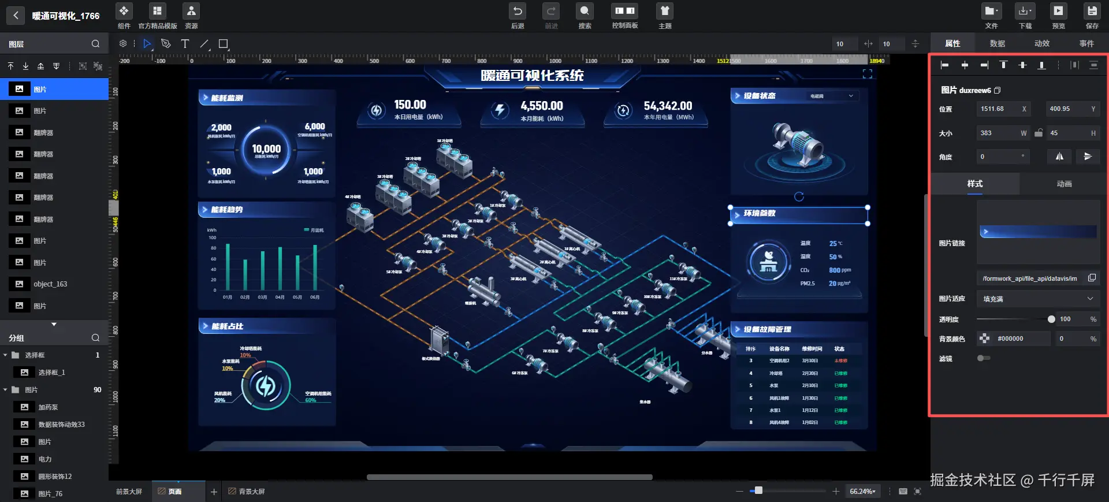
Task: Open the 资源 resources panel
Action: pos(191,16)
